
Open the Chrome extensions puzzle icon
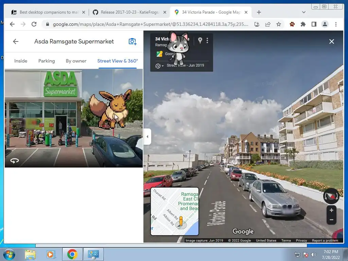[x=303, y=24]
